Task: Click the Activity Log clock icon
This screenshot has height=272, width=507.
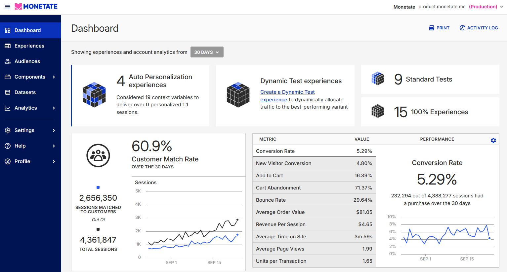Action: click(x=462, y=28)
